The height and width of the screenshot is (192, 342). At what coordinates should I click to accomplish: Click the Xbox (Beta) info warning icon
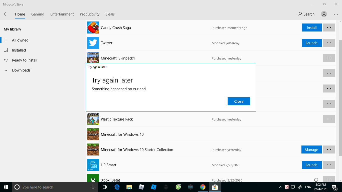point(316,180)
